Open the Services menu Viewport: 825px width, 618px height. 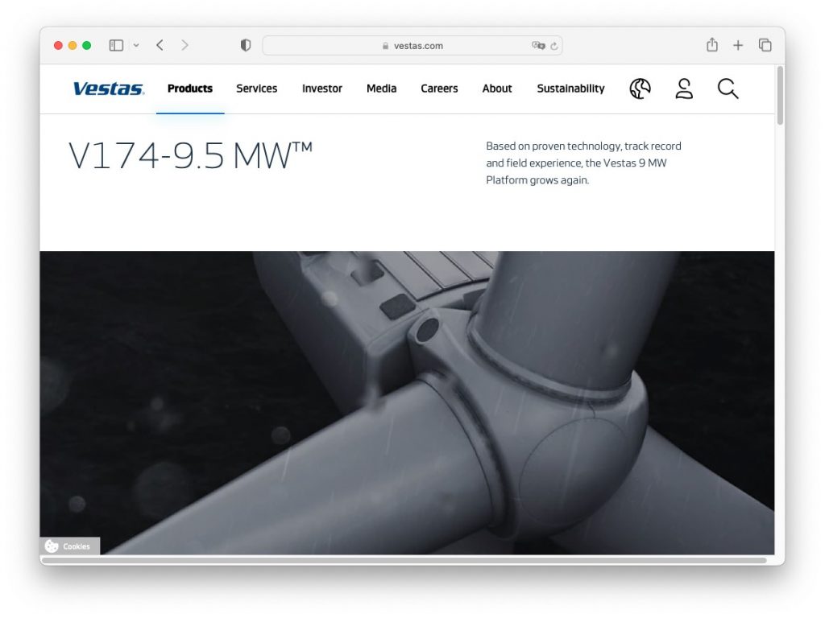click(x=256, y=89)
